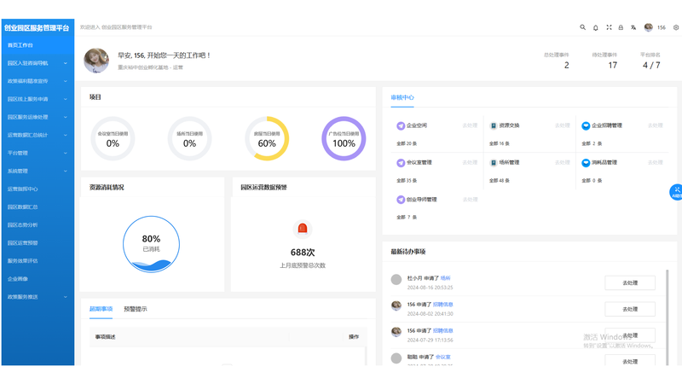Click the 会议室管理 purple icon

tap(401, 163)
